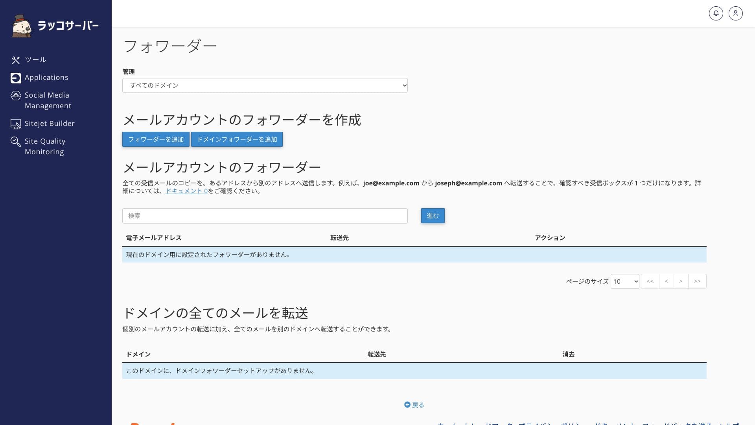This screenshot has width=755, height=425.
Task: Go to the next page with > button
Action: (681, 281)
